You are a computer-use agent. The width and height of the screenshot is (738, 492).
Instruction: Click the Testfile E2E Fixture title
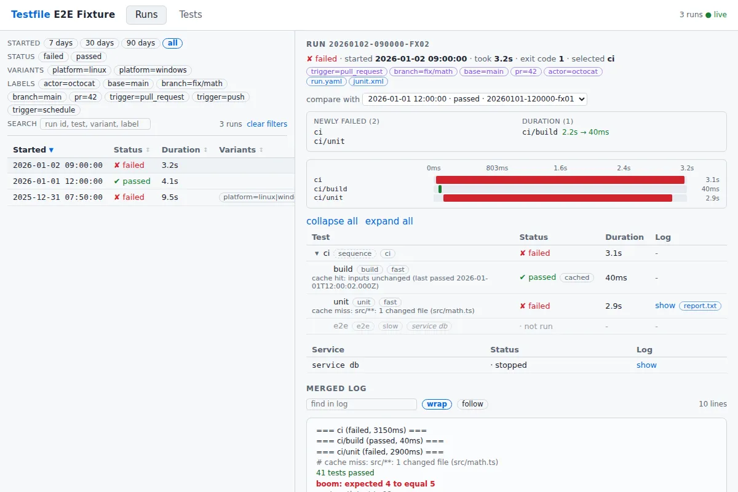click(x=63, y=15)
